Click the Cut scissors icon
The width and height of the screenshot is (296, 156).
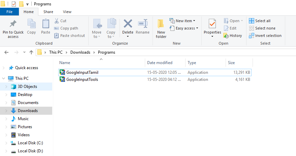pyautogui.click(x=57, y=21)
